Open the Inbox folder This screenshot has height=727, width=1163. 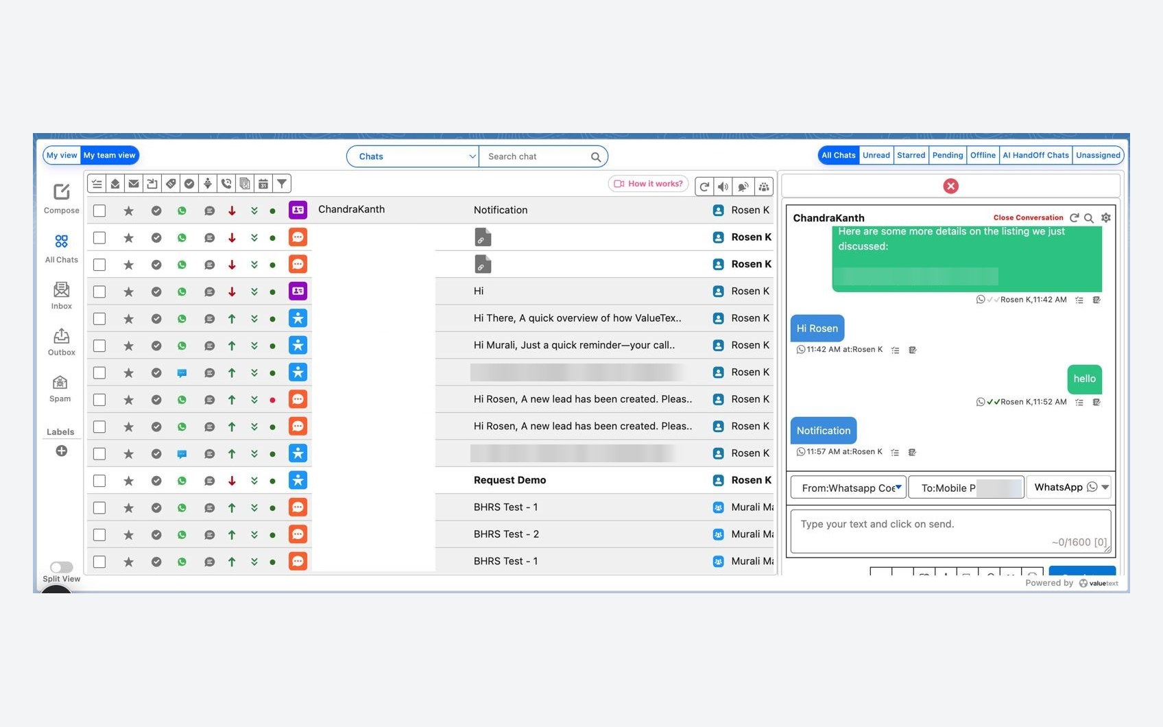(62, 289)
